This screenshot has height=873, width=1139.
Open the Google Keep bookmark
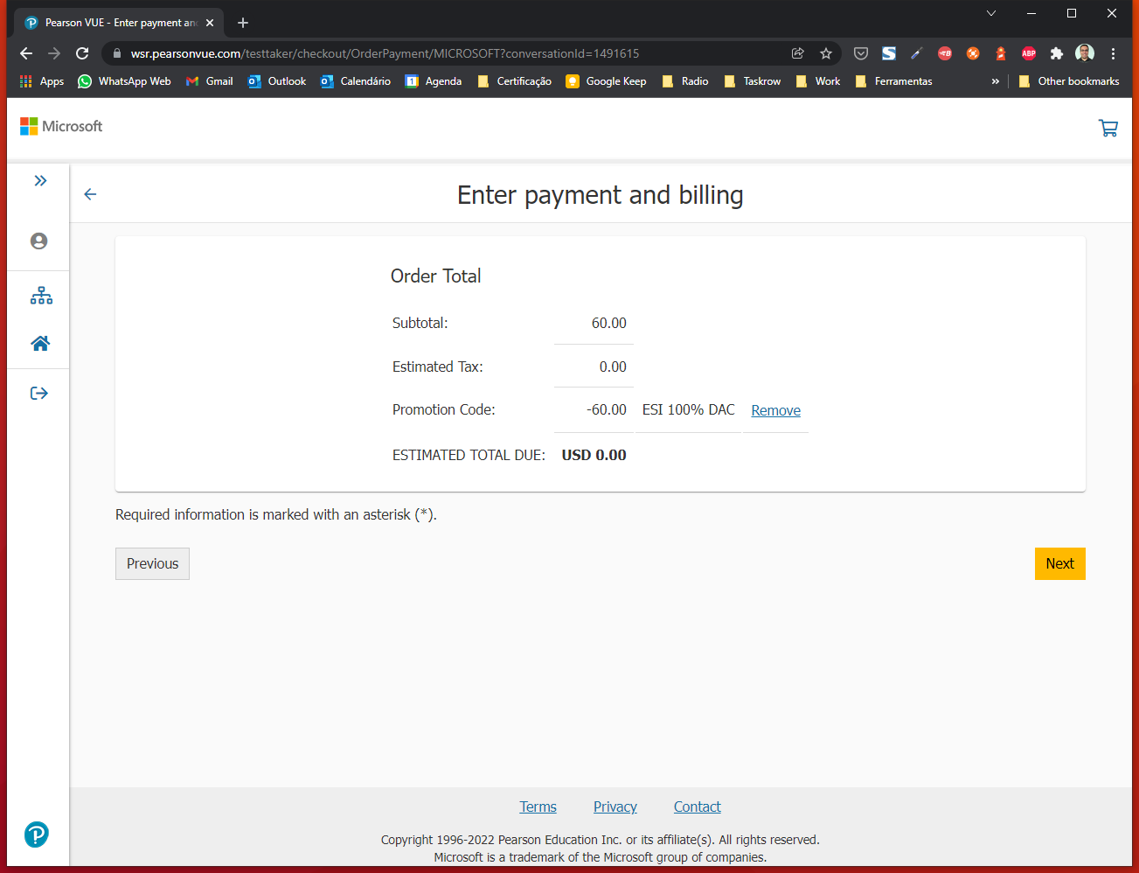tap(607, 81)
